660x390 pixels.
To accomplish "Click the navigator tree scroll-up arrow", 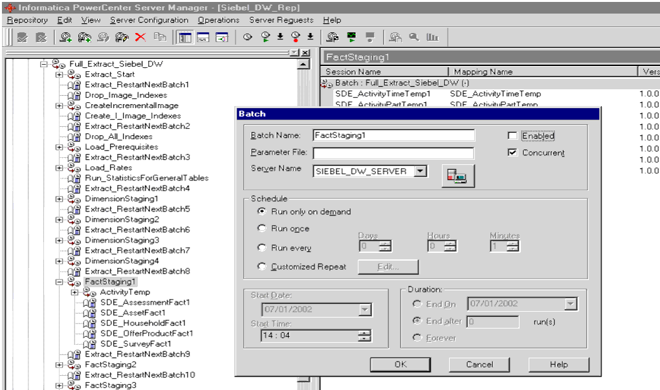I will (303, 64).
